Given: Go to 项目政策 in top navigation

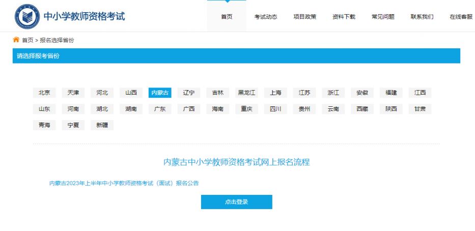Looking at the screenshot, I should (x=305, y=17).
